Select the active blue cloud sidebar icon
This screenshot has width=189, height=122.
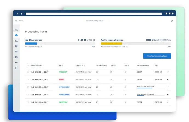[16, 35]
